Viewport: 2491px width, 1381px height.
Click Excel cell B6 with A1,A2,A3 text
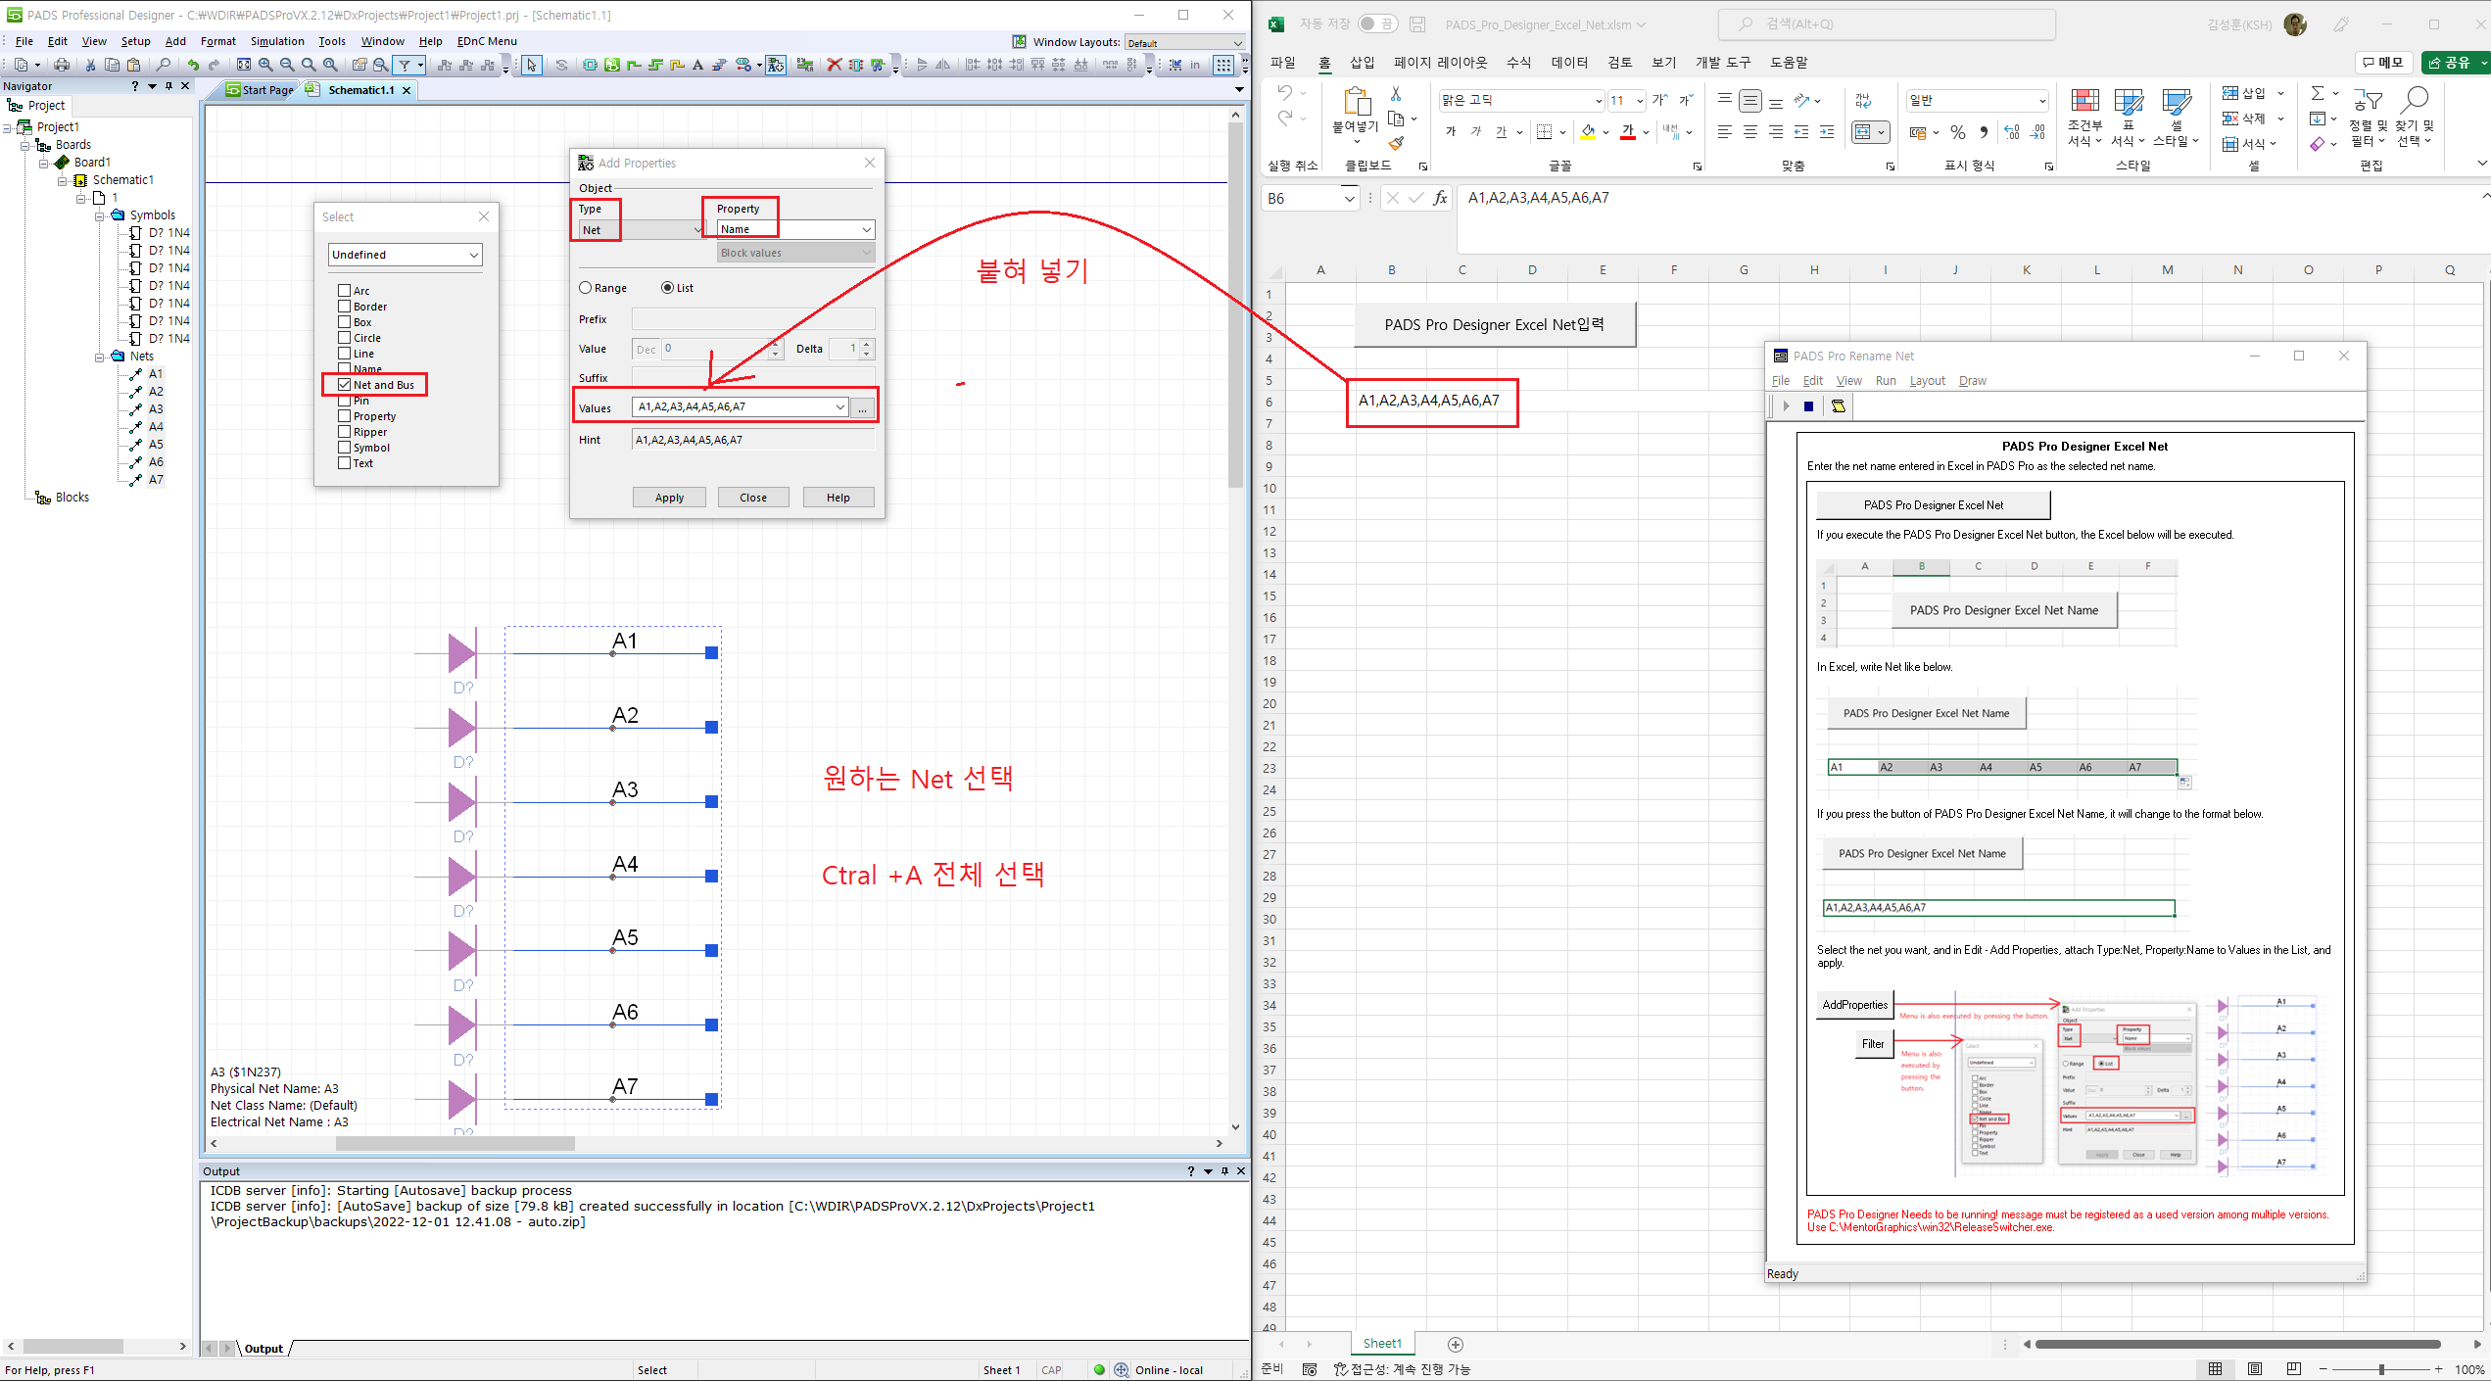coord(1427,401)
